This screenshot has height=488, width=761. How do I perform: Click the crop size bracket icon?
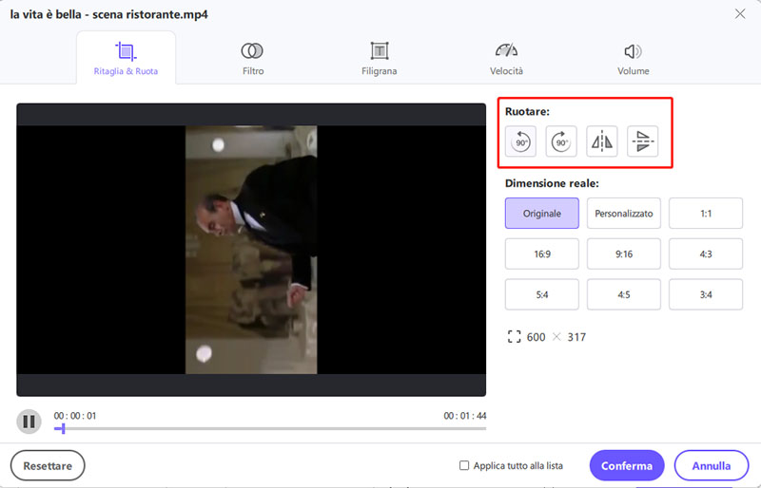pos(514,337)
